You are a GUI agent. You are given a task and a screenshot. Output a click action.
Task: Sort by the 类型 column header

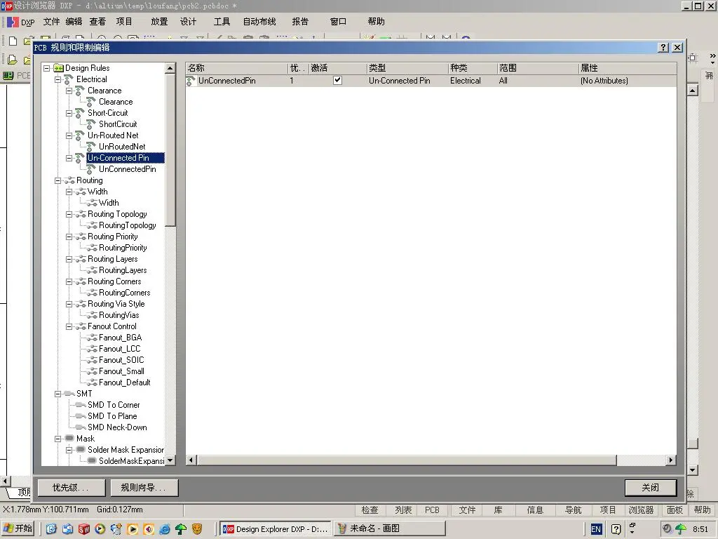[407, 68]
